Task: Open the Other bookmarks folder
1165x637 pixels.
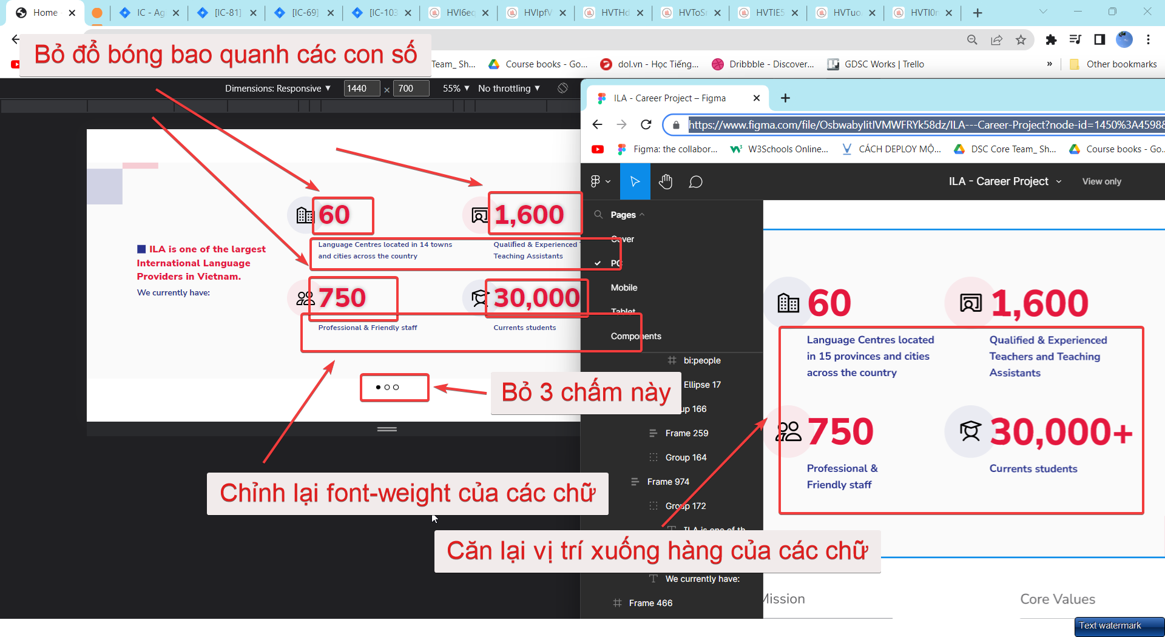Action: (1113, 64)
